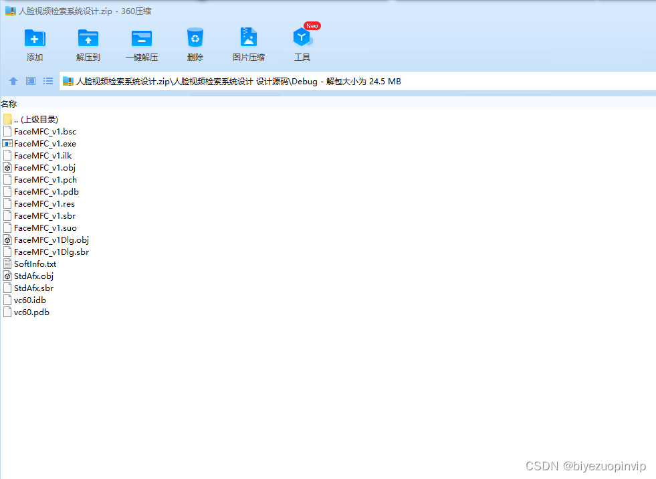Click the 一键解压 one-click extract icon
Image resolution: width=656 pixels, height=479 pixels.
tap(141, 39)
